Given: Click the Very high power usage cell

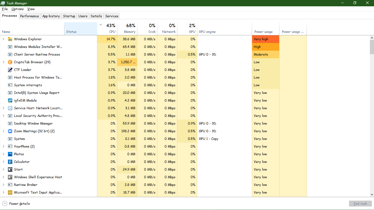Looking at the screenshot, I should click(265, 39).
